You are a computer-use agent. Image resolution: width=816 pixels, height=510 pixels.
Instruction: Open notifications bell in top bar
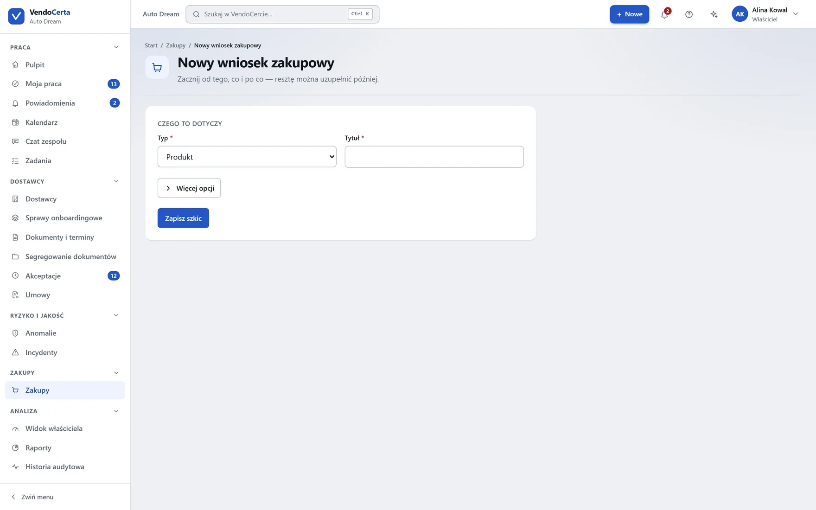[665, 14]
